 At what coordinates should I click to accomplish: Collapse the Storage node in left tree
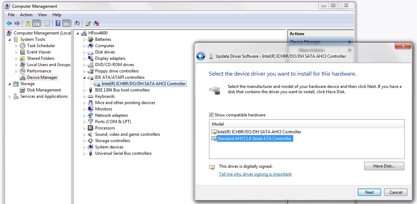tap(10, 84)
